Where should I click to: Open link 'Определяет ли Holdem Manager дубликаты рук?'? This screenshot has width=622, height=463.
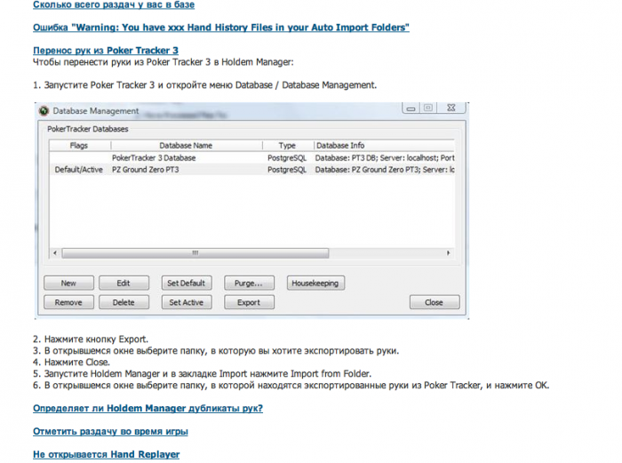pyautogui.click(x=148, y=409)
